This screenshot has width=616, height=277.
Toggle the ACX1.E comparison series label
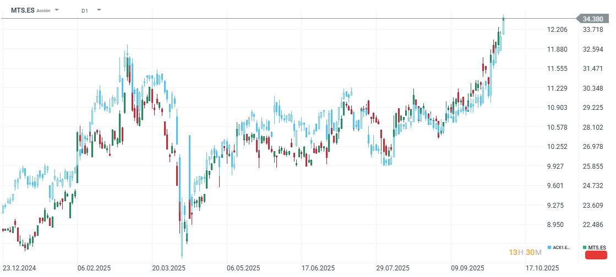(x=562, y=248)
